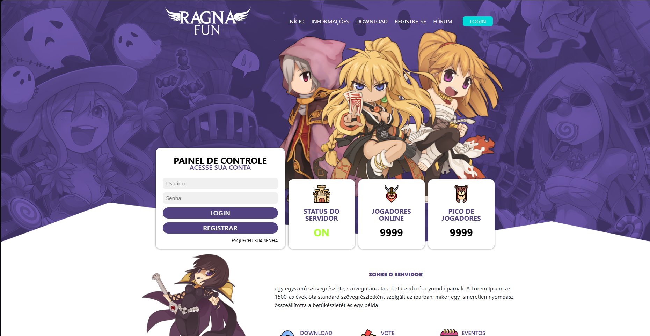Click the dark-haired character illustration
Image resolution: width=650 pixels, height=336 pixels.
(x=195, y=295)
